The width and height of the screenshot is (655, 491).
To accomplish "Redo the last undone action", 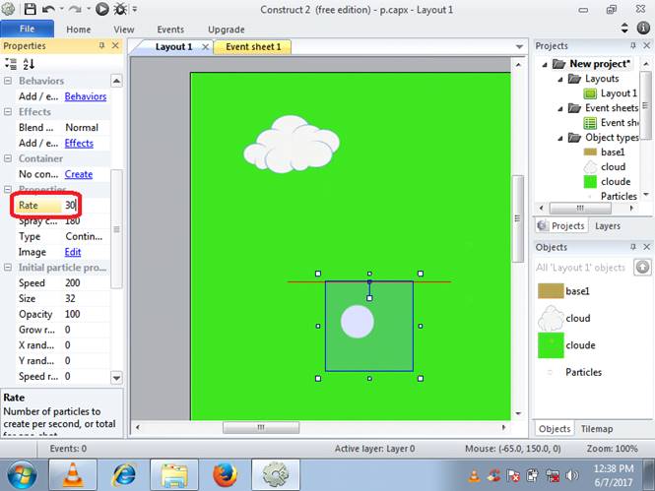I will [75, 9].
